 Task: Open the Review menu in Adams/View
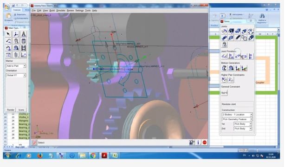click(x=70, y=11)
